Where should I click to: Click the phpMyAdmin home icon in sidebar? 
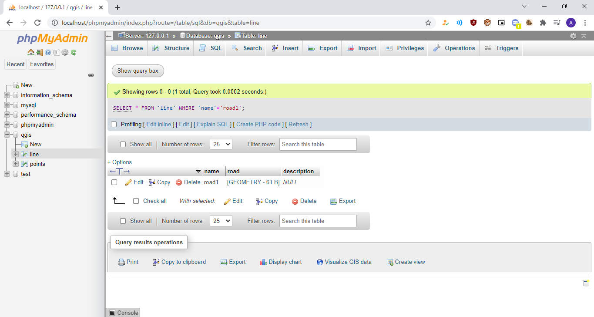[x=30, y=52]
